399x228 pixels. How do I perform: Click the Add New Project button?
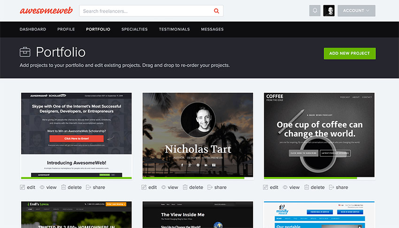point(350,53)
